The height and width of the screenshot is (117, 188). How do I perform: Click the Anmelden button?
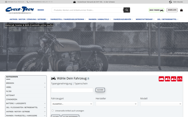tap(172, 10)
